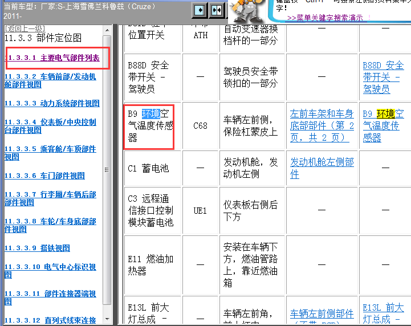Open 11.3.3.5 乘客舱/车顶部件视图

click(50, 153)
